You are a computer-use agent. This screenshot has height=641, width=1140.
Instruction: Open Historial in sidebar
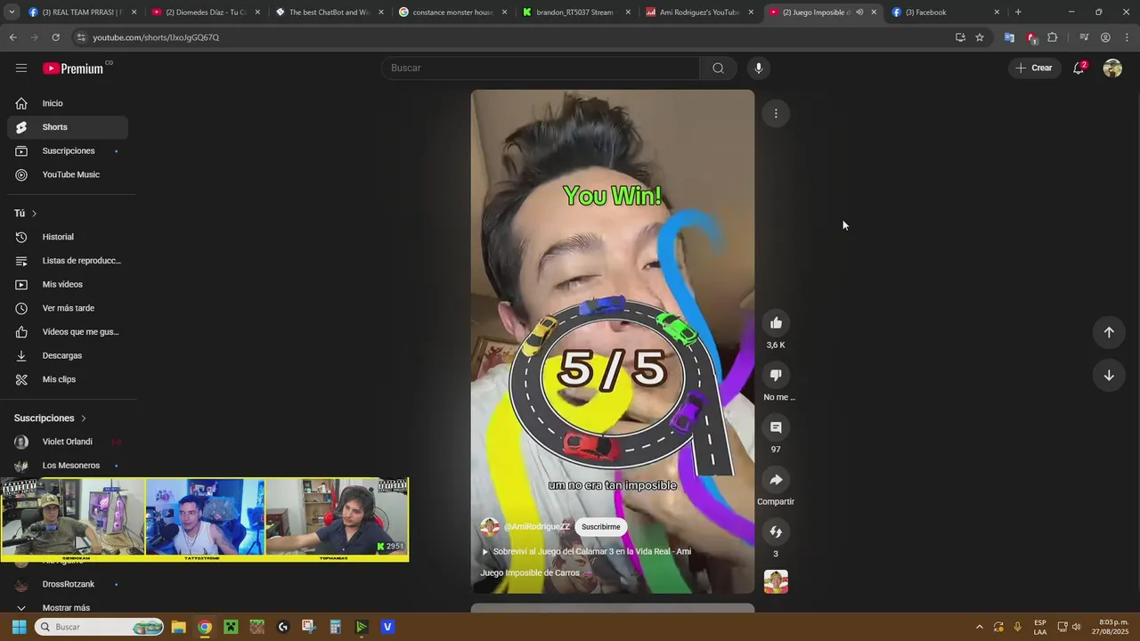click(68, 237)
